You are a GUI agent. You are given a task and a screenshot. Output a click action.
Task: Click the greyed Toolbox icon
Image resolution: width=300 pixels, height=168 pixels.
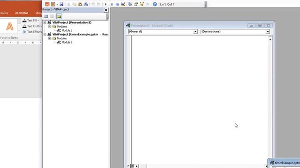148,4
